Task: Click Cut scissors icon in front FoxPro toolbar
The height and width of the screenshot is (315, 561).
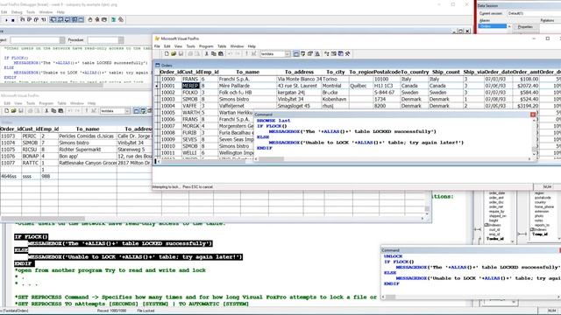Action: (x=207, y=54)
